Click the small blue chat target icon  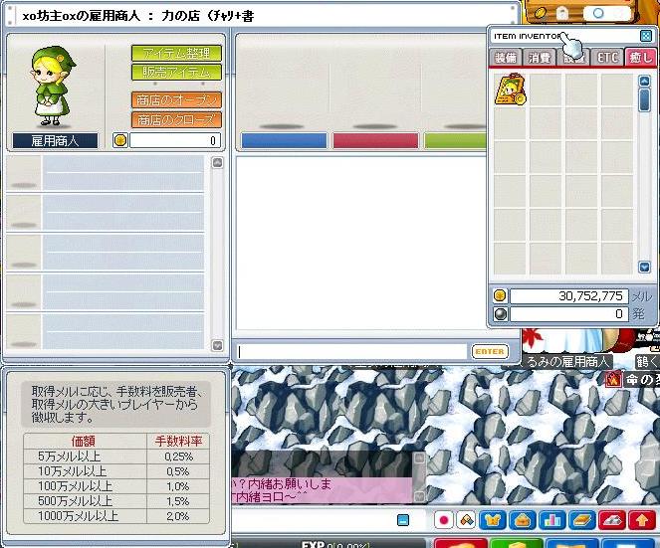[403, 520]
